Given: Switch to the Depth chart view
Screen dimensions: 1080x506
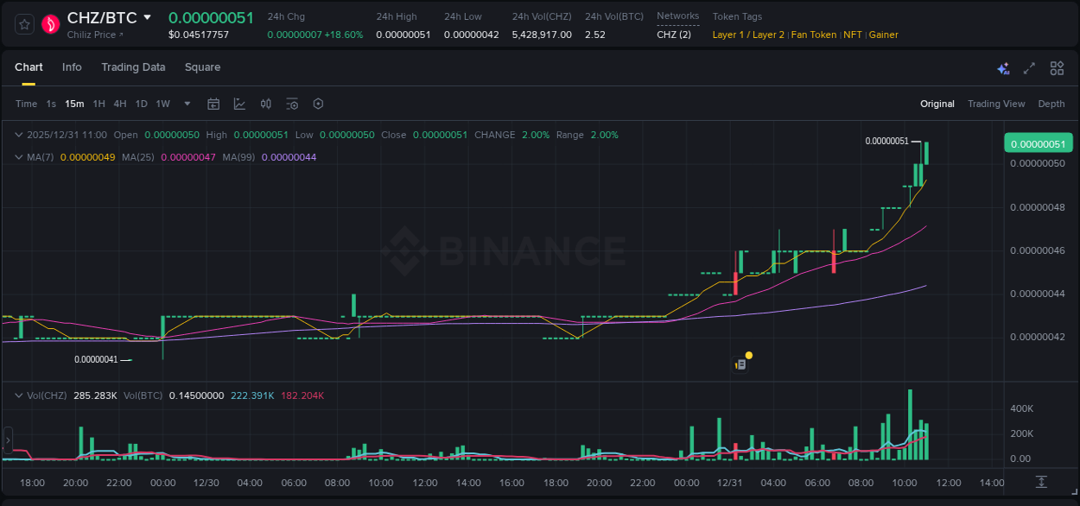Looking at the screenshot, I should click(1051, 104).
